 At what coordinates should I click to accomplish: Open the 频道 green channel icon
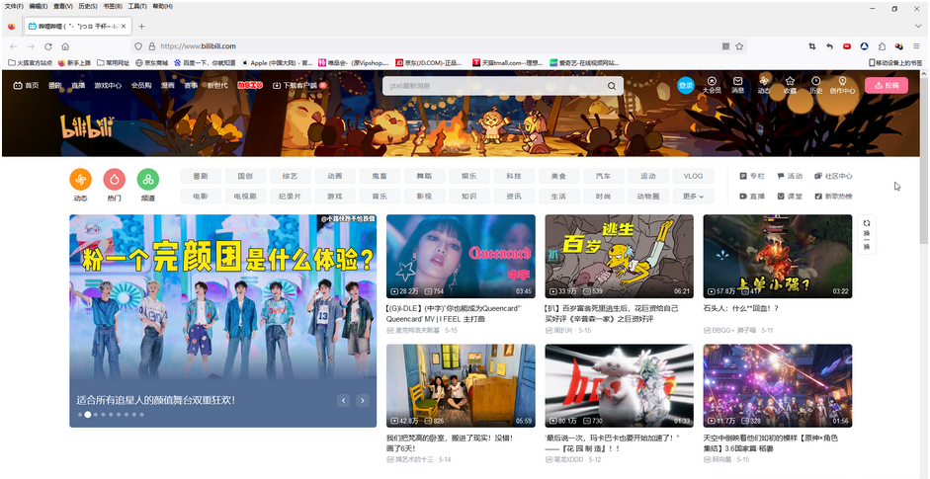[147, 180]
